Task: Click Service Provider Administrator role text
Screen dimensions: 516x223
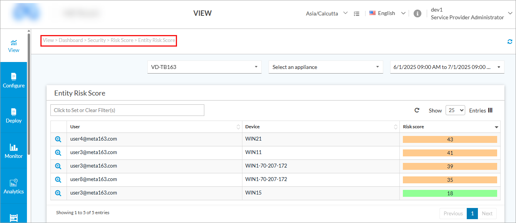Action: 467,17
